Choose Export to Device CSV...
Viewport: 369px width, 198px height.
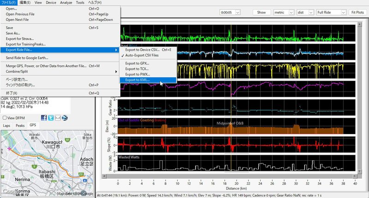pyautogui.click(x=148, y=50)
